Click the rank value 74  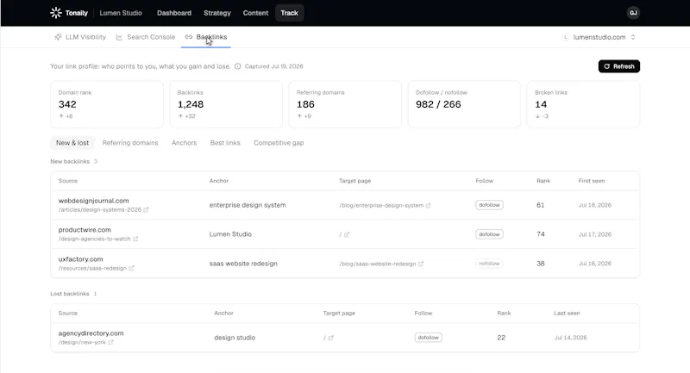[541, 234]
